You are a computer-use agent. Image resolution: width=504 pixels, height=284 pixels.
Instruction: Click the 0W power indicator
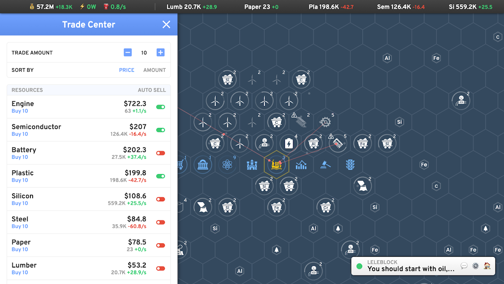tap(88, 7)
